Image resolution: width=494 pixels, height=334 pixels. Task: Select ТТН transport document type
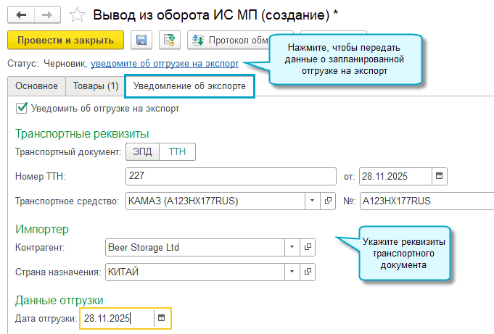pos(177,151)
